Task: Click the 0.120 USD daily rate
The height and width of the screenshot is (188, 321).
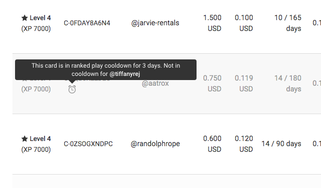Action: (244, 144)
